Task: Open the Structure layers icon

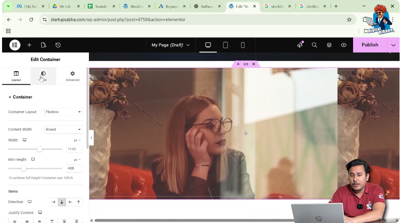Action: tap(329, 45)
